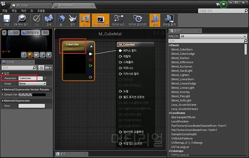Open the 파일 menu
Viewport: 249px width, 158px height.
tap(5, 11)
